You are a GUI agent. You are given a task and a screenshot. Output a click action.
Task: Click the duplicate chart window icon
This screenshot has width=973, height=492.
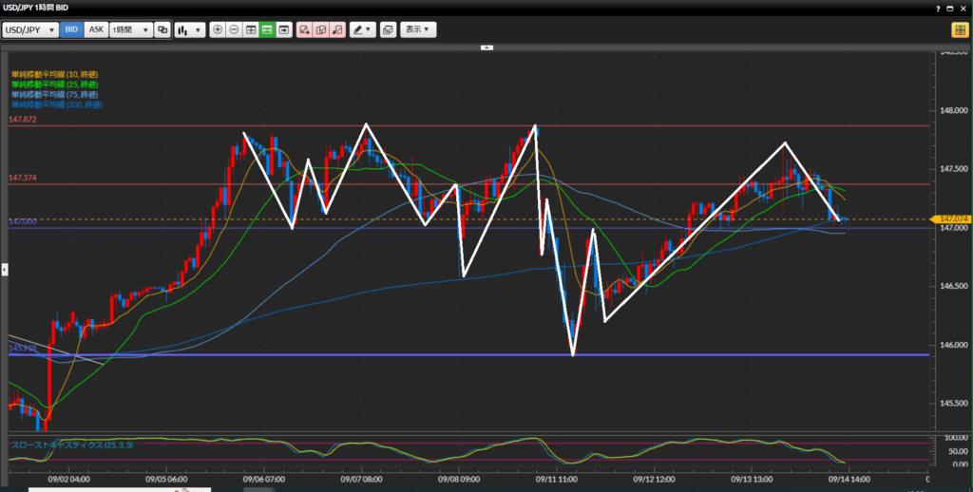pos(388,29)
